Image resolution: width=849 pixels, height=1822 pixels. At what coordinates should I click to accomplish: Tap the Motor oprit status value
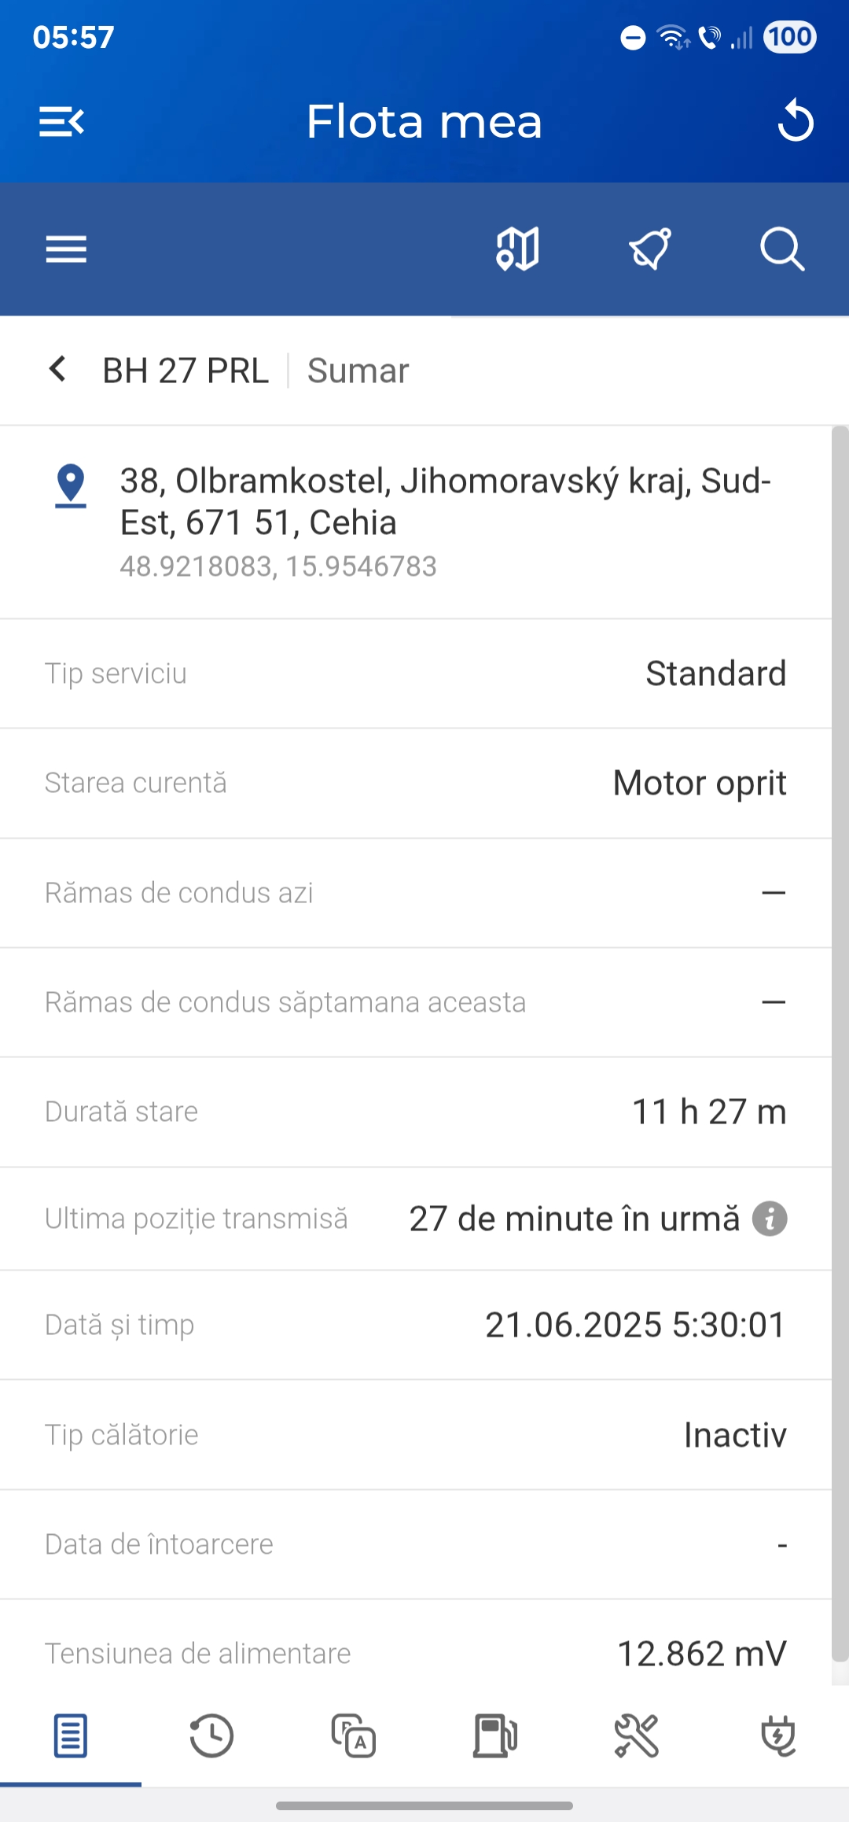(700, 784)
